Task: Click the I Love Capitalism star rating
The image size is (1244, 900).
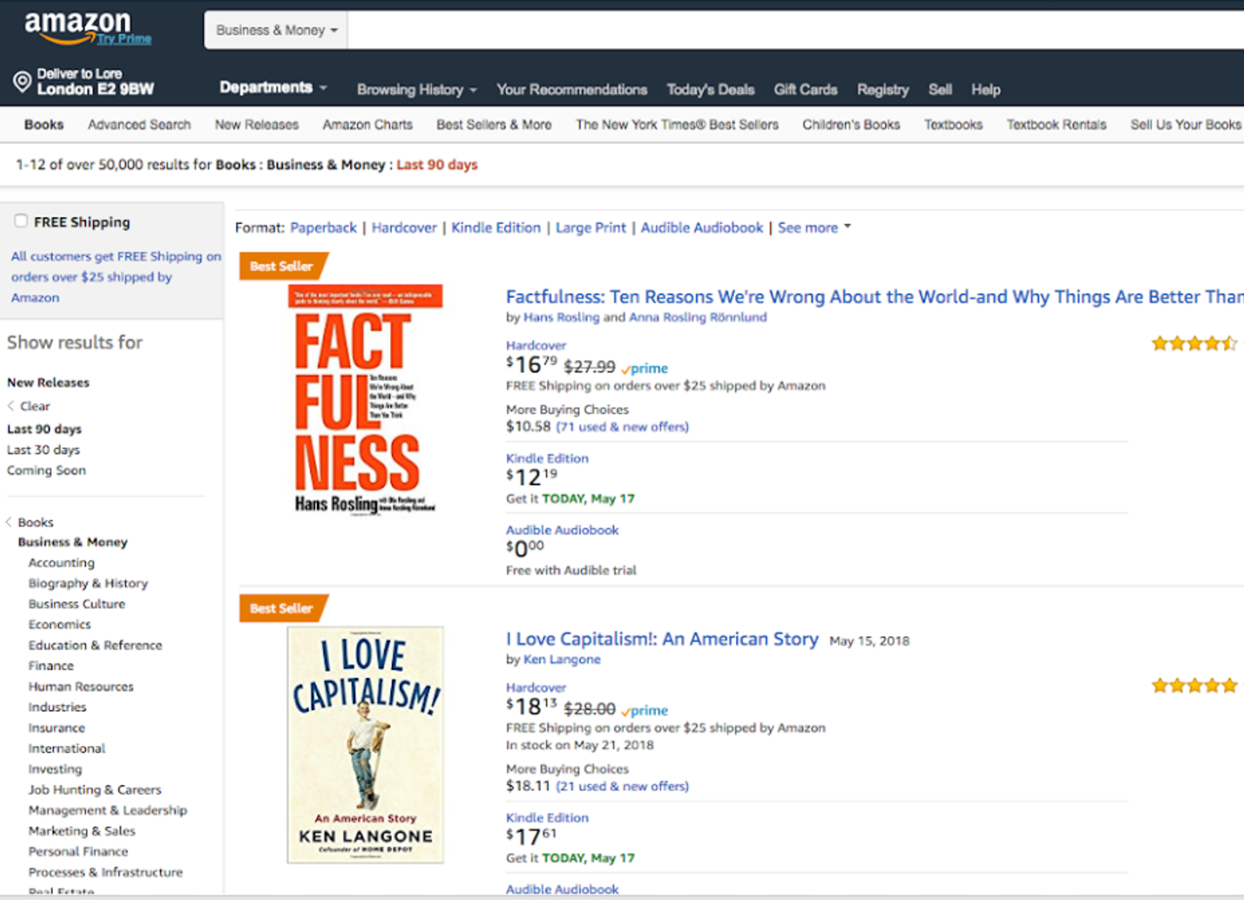Action: (1194, 686)
